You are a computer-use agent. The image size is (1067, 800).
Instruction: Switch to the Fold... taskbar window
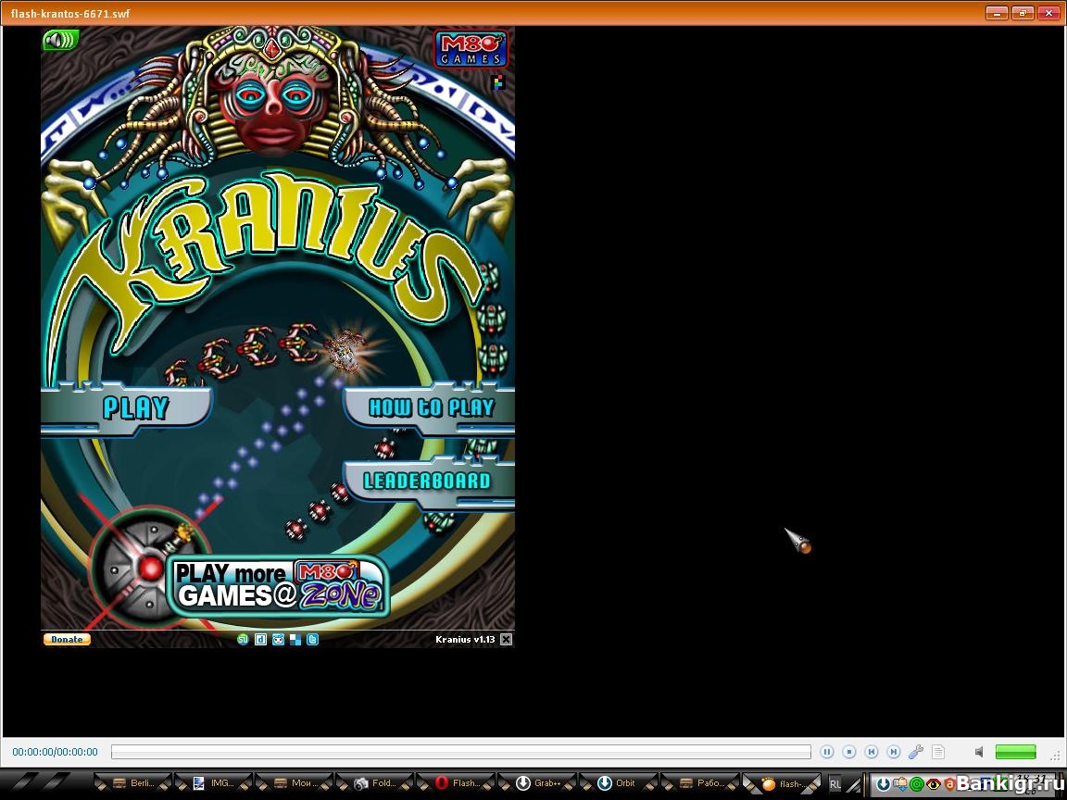pyautogui.click(x=376, y=783)
